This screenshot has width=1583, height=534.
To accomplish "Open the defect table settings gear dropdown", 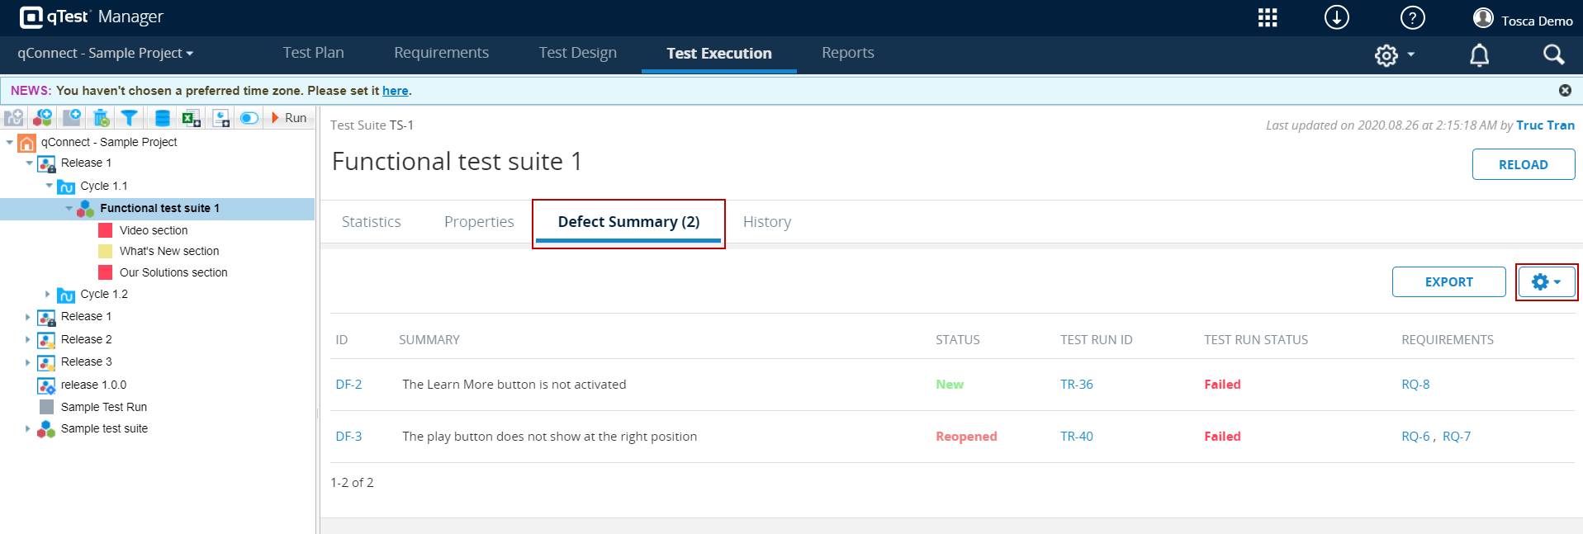I will tap(1546, 282).
